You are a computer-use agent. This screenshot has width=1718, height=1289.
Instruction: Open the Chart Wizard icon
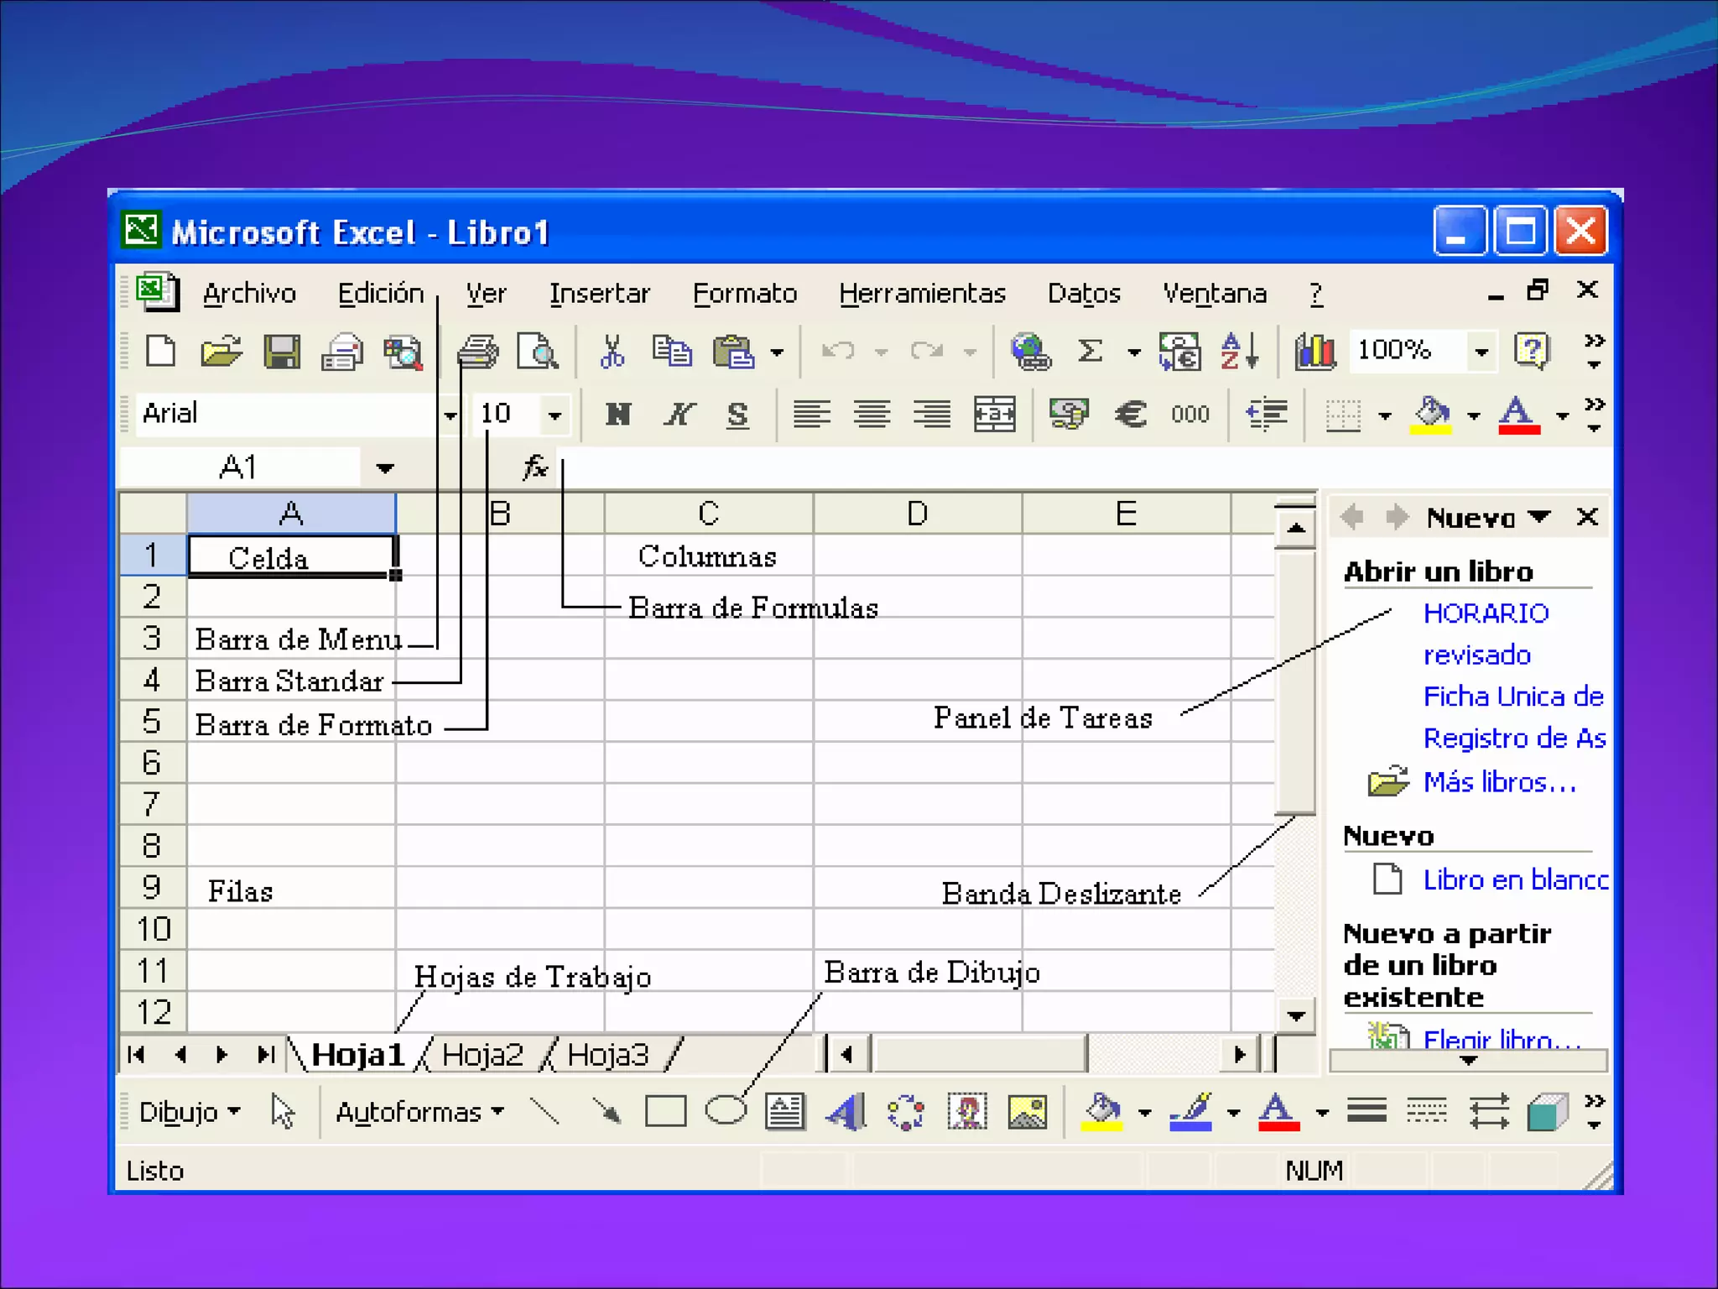tap(1315, 351)
